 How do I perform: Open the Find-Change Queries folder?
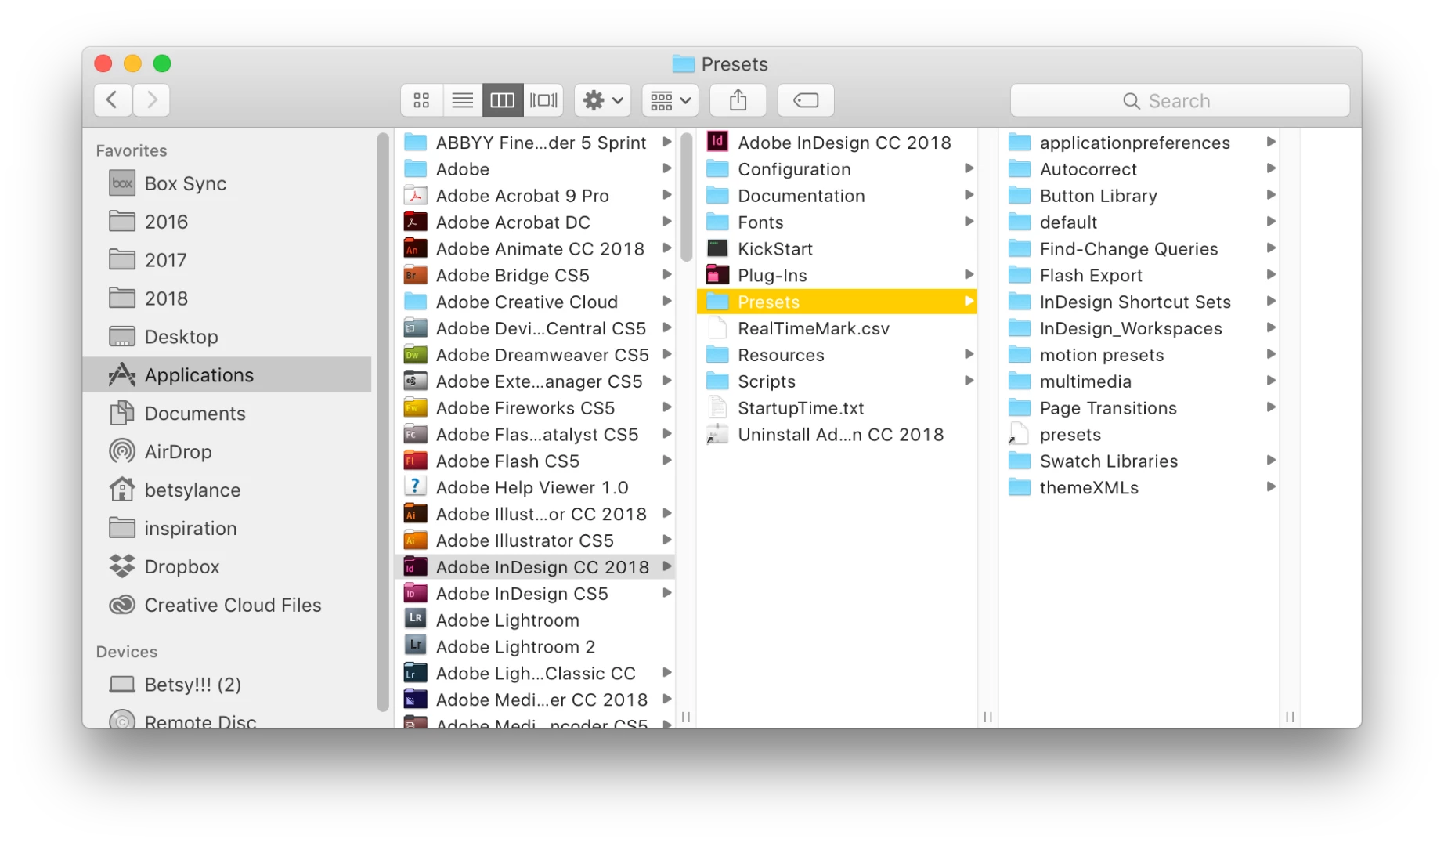1140,249
